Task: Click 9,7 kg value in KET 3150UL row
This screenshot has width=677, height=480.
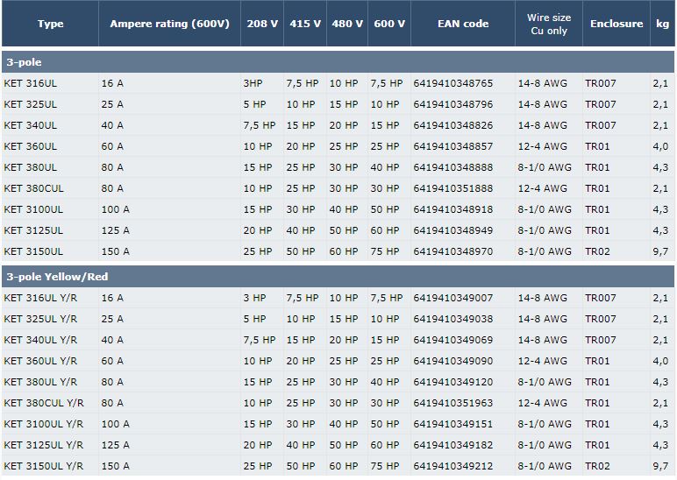Action: (x=660, y=251)
